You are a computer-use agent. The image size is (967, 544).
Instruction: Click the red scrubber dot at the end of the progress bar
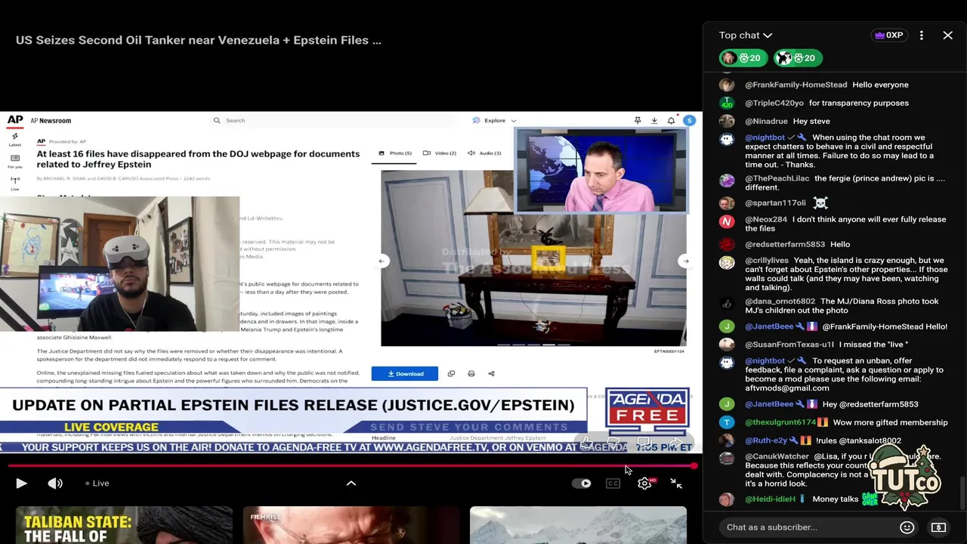[x=694, y=466]
